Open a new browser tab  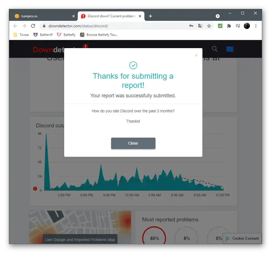coord(150,16)
